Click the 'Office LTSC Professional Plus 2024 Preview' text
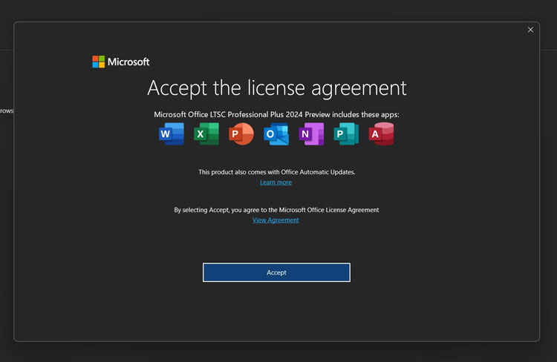Screen dimensions: 557x362 259,115
